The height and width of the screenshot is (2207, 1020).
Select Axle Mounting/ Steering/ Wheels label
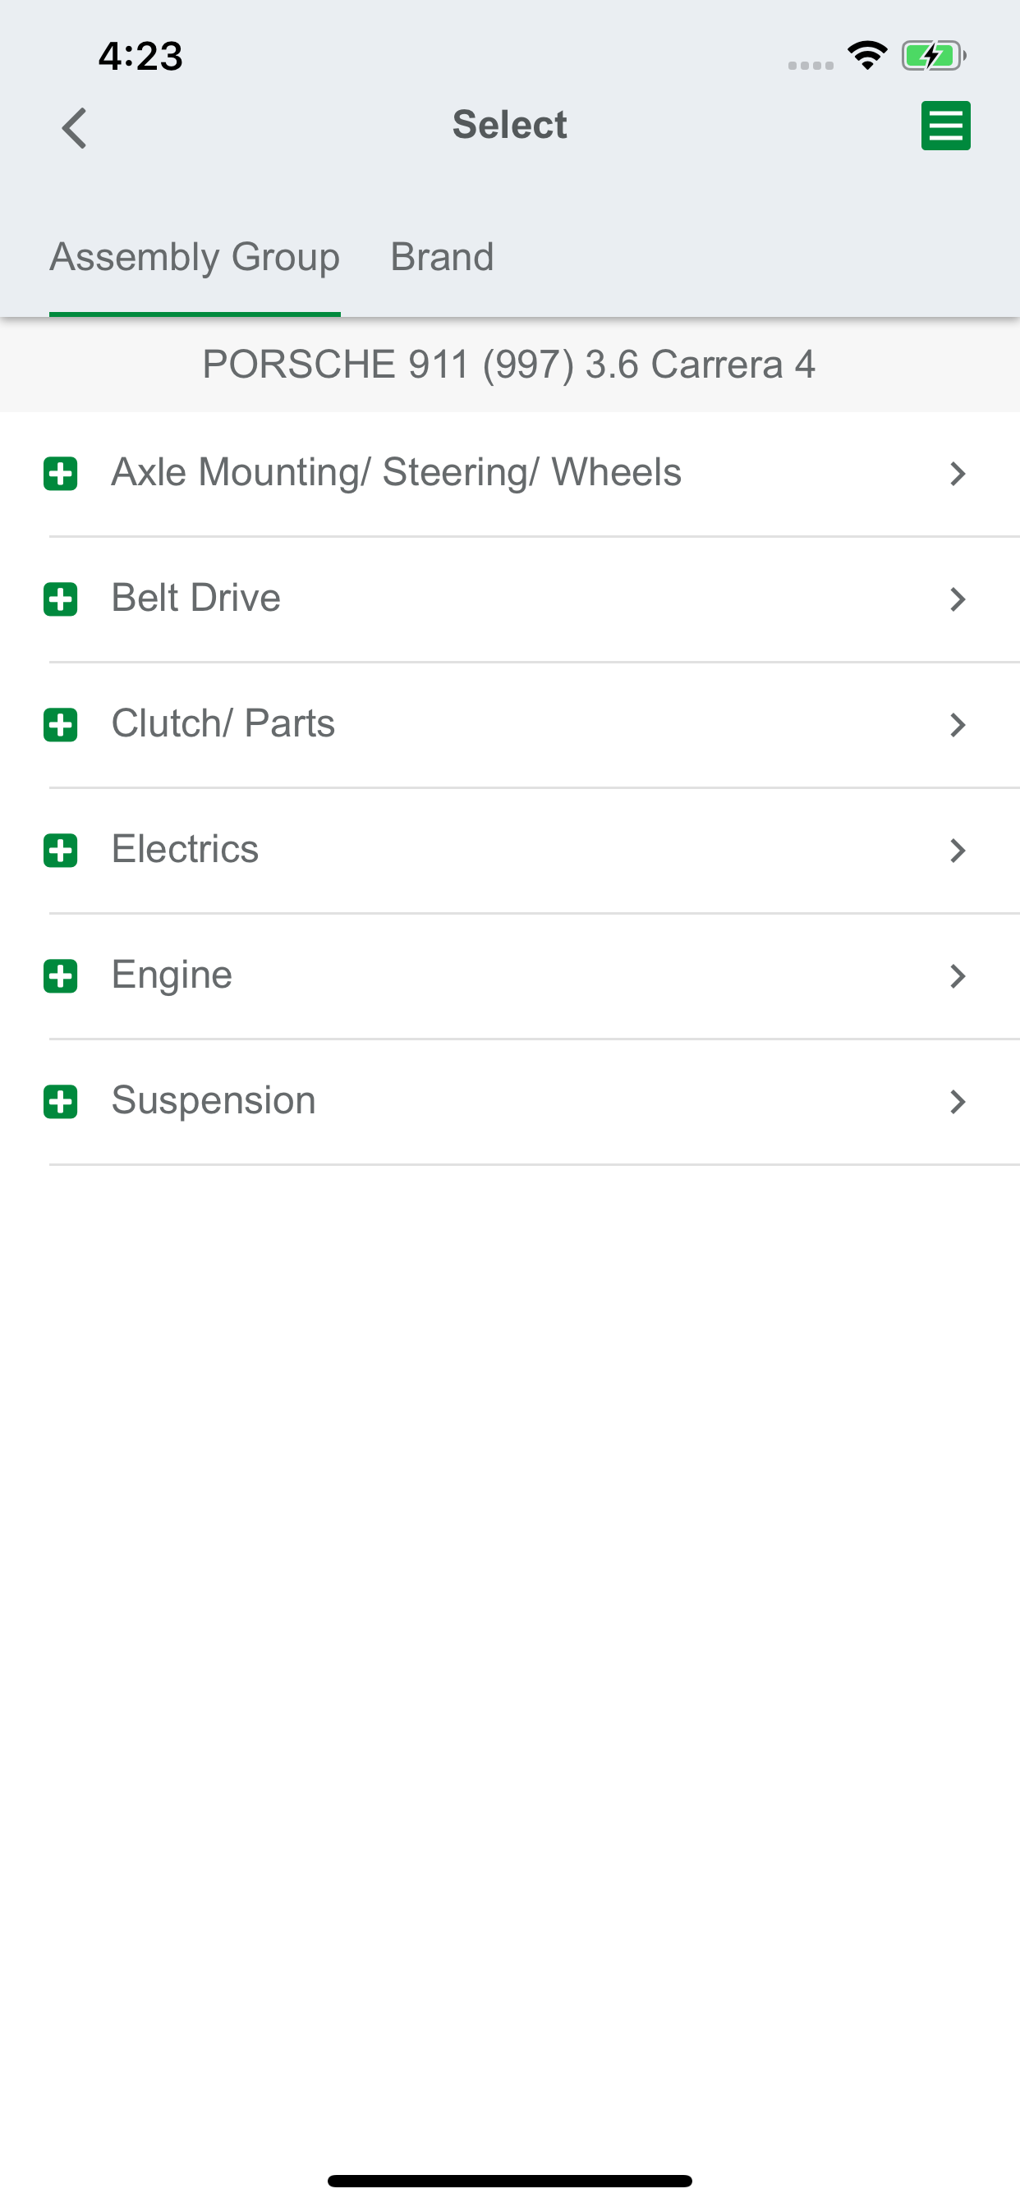[x=396, y=473]
